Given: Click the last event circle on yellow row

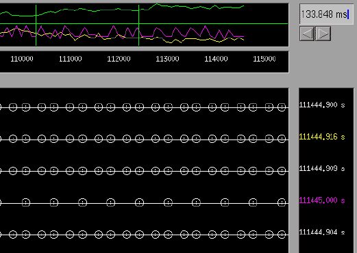Looking at the screenshot, I should 282,139.
